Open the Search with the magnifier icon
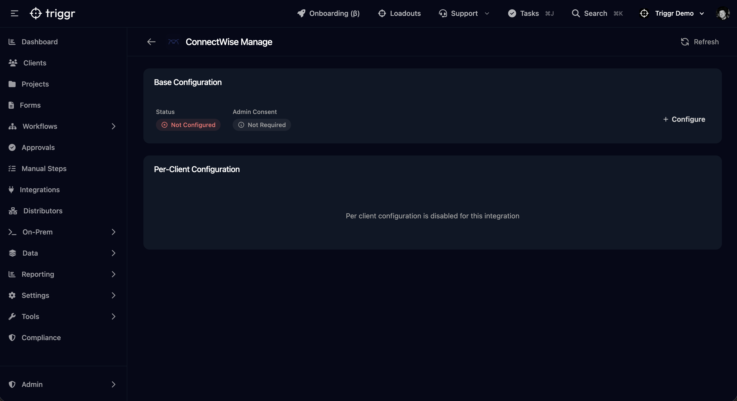This screenshot has height=401, width=737. tap(576, 13)
